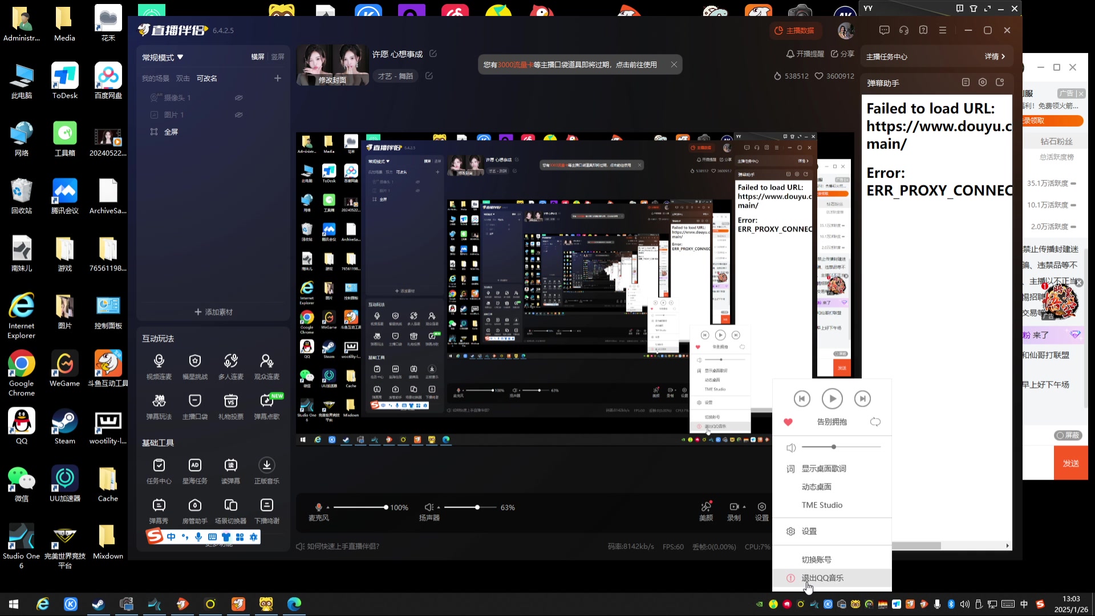Open TME Studio menu entry
The width and height of the screenshot is (1095, 616).
[822, 505]
